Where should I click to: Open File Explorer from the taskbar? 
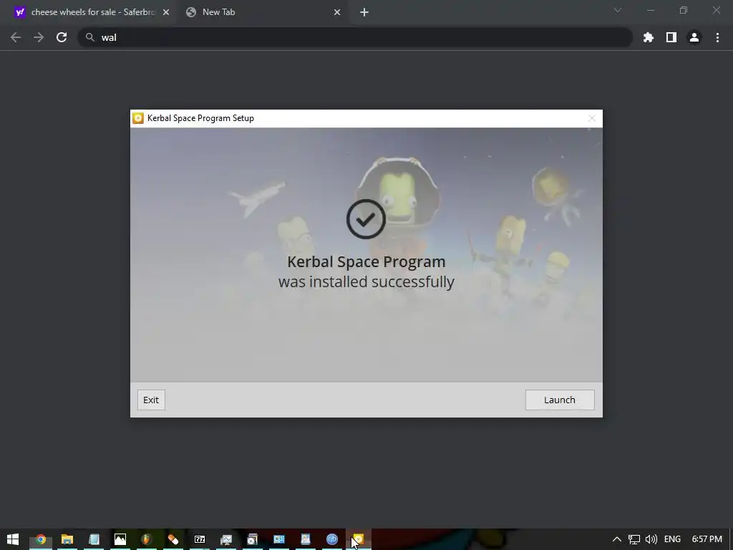click(x=67, y=539)
